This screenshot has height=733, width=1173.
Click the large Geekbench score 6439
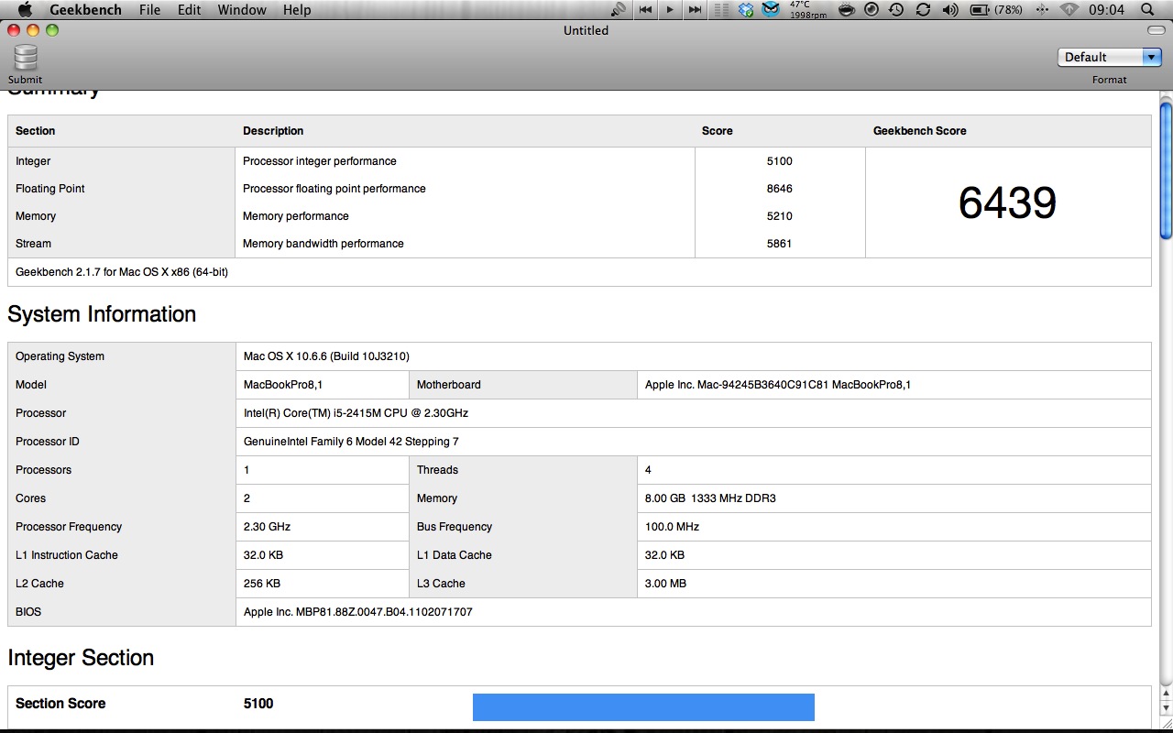click(x=1007, y=202)
